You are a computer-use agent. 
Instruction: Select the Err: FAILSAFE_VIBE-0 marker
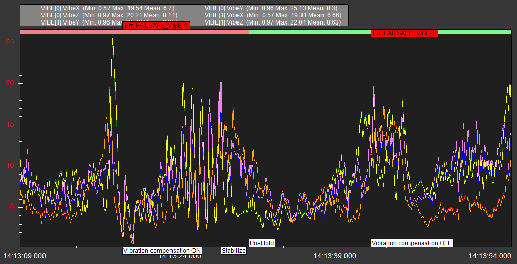(x=404, y=33)
